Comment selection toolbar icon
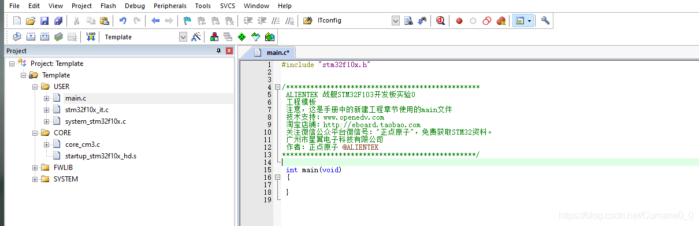Screen dimensions: 699x226 click(x=276, y=21)
